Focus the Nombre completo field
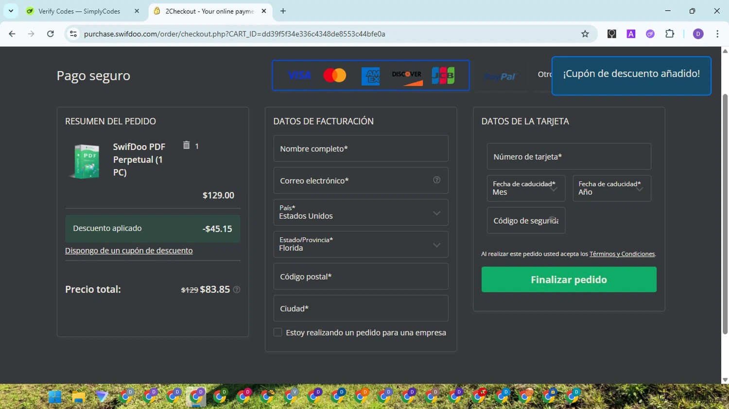The width and height of the screenshot is (729, 409). (x=361, y=148)
